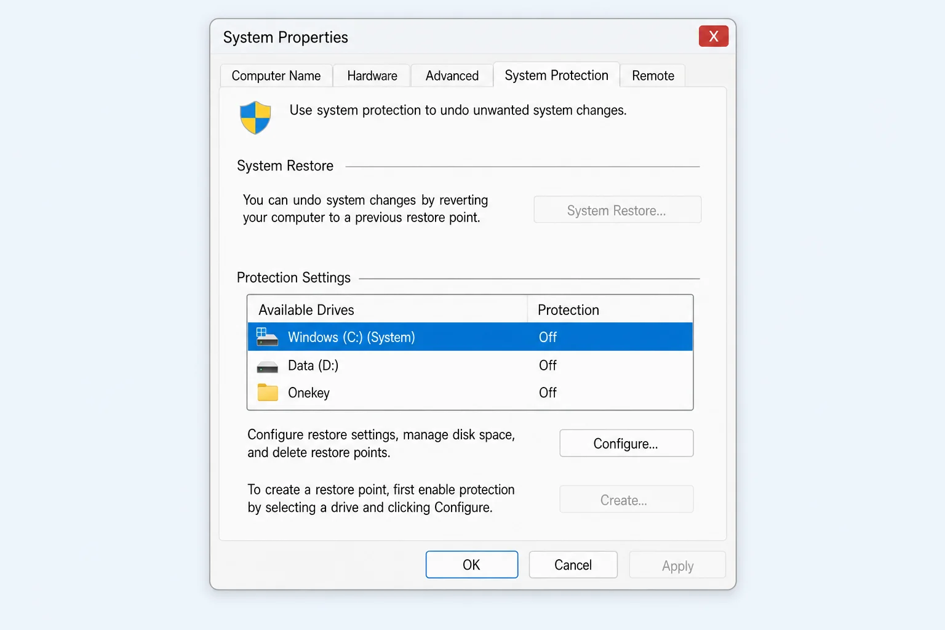Click the Off status for Onekey
Image resolution: width=945 pixels, height=630 pixels.
pyautogui.click(x=548, y=393)
